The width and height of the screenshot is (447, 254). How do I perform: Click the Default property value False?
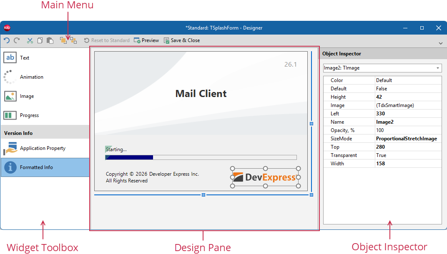[408, 89]
